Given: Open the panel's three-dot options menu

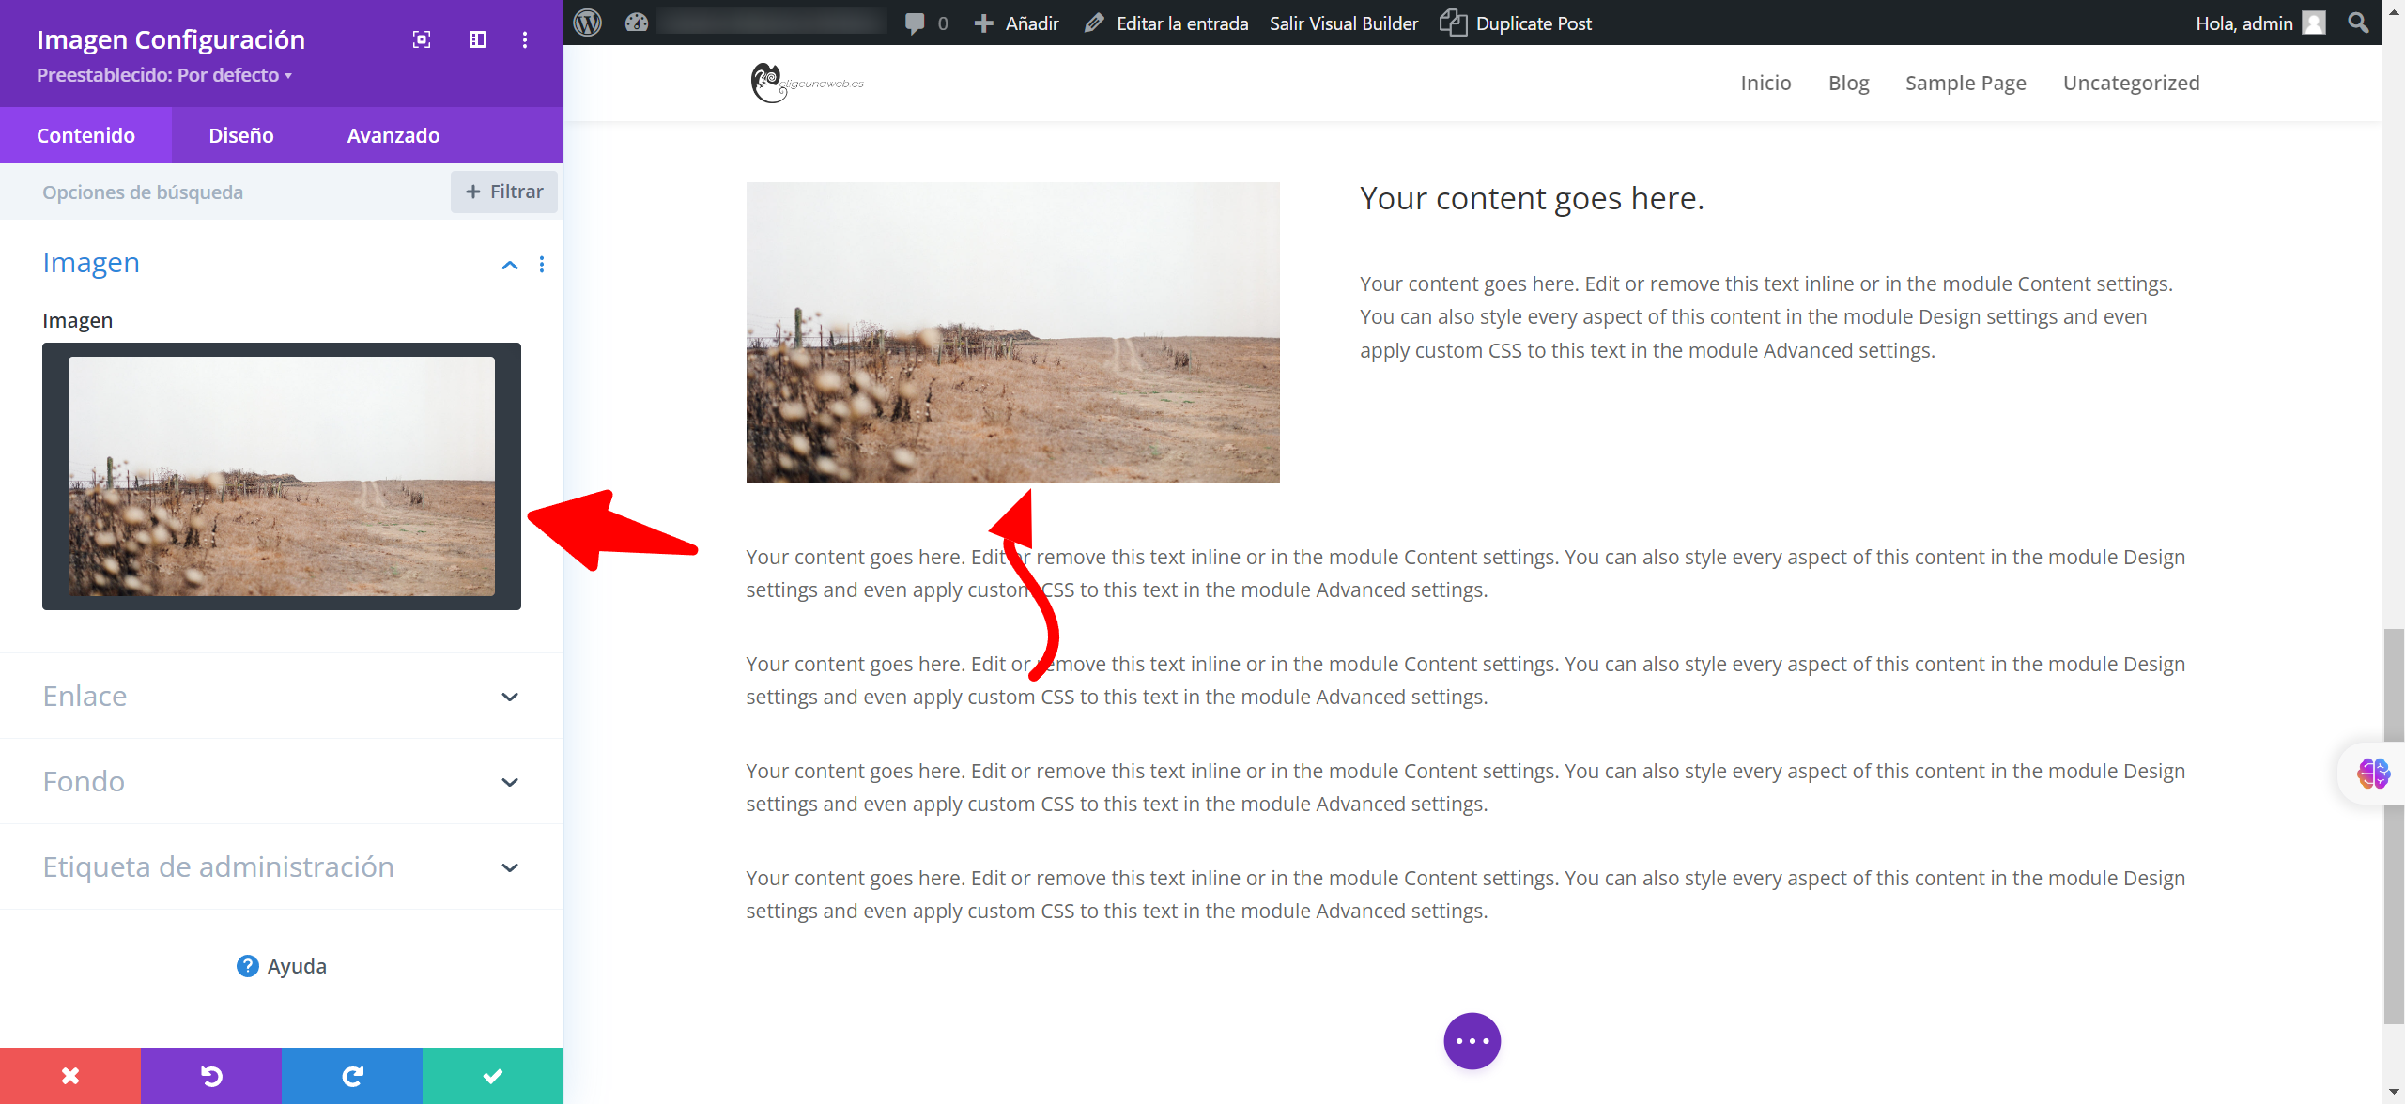Looking at the screenshot, I should tap(525, 39).
